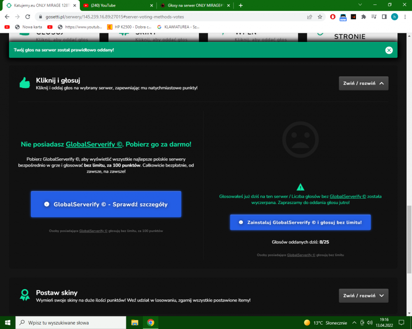Click GlobalServerify © - Sprawdź szczegóły button
This screenshot has height=329, width=412.
pyautogui.click(x=106, y=204)
